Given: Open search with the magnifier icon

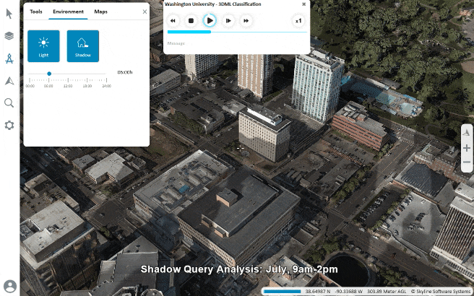Looking at the screenshot, I should click(9, 103).
